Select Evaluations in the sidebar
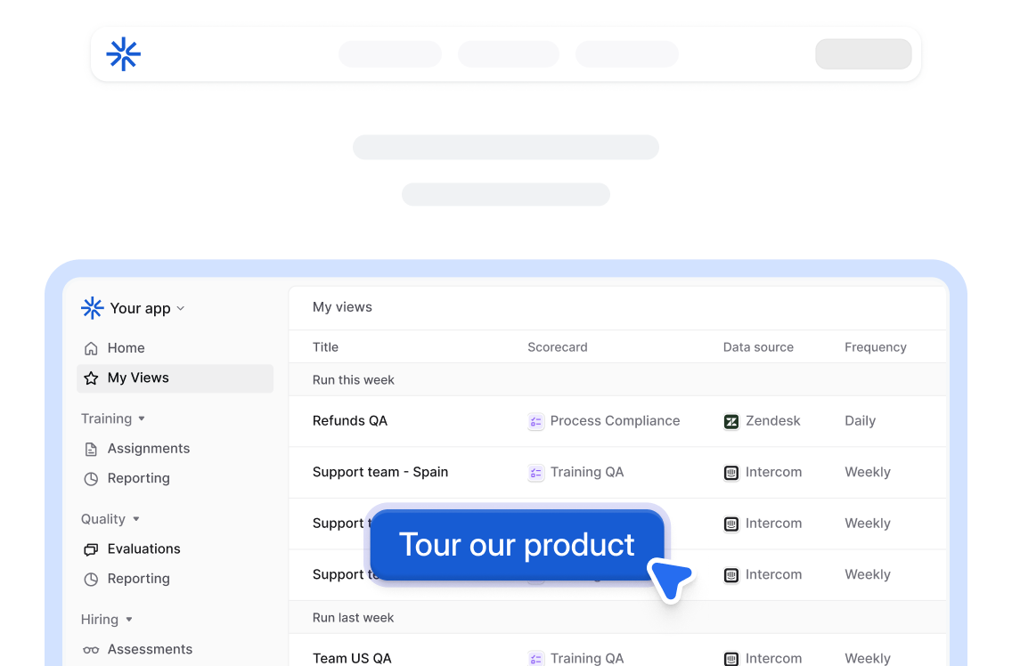 [x=143, y=548]
